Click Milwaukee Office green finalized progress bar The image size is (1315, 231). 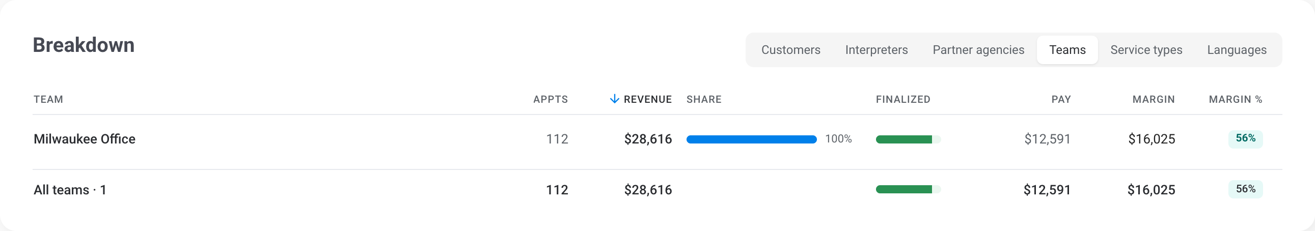pyautogui.click(x=908, y=139)
